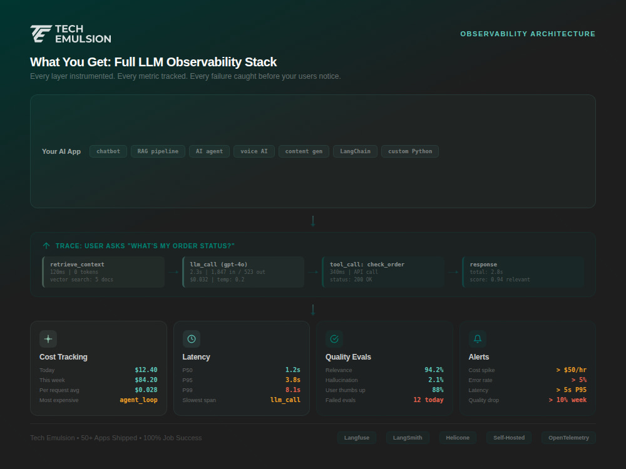This screenshot has height=469, width=626.
Task: Click the Cost spike threshold > $50/hr
Action: click(572, 370)
